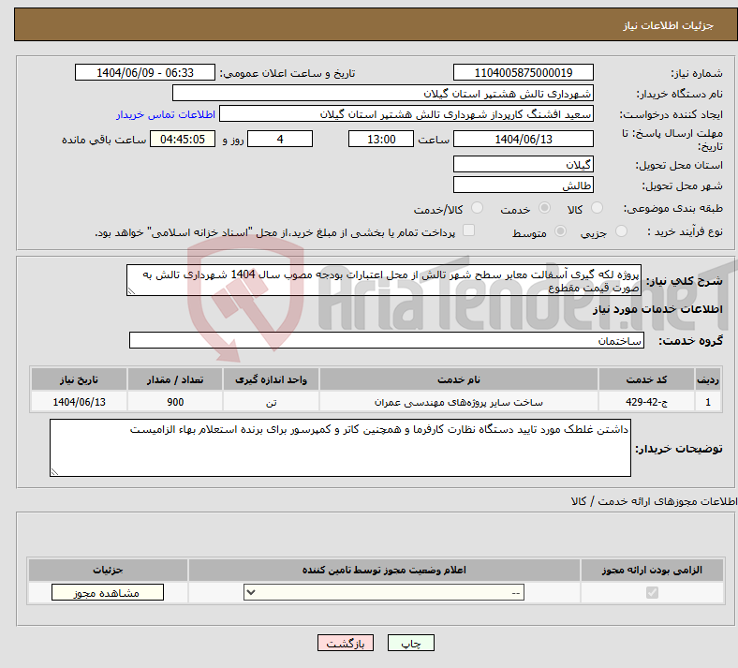Click the اعلام وضعیت مجوز توسط تامین کننده header
This screenshot has height=668, width=738.
(384, 570)
